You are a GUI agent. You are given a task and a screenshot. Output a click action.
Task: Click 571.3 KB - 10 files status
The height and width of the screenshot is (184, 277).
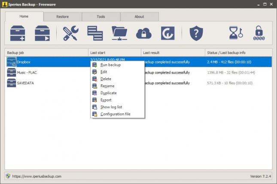230,83
